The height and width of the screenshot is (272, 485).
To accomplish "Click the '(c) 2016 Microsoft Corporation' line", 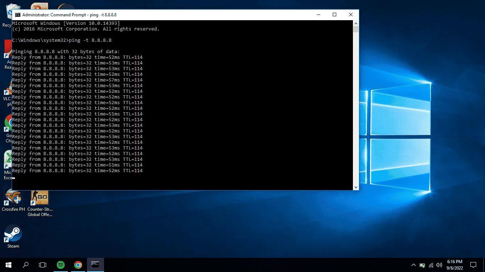I will 86,29.
